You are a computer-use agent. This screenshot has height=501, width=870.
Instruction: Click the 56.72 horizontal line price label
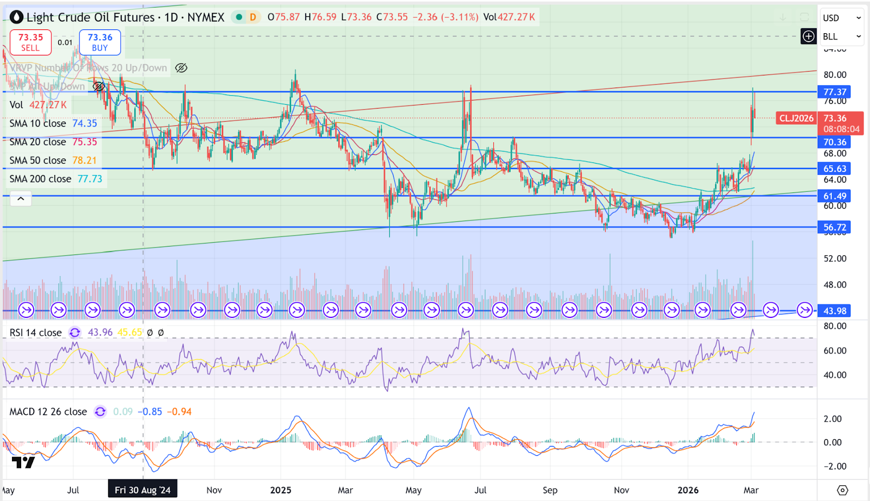pyautogui.click(x=835, y=227)
